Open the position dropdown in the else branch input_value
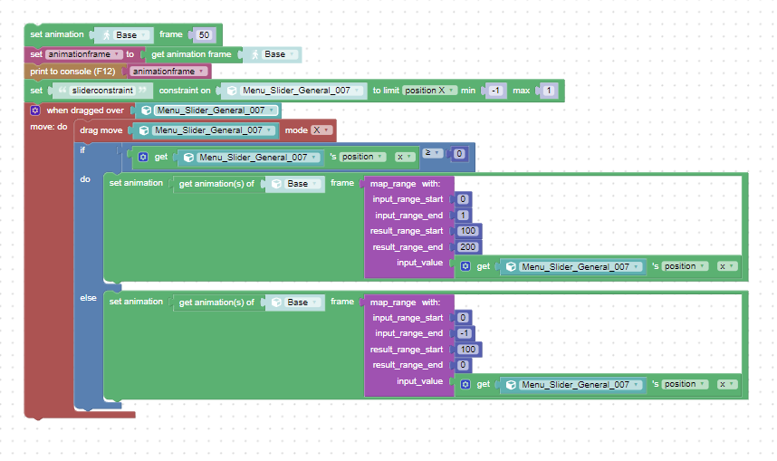777x461 pixels. point(685,384)
